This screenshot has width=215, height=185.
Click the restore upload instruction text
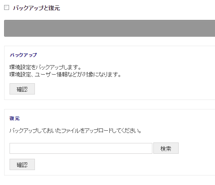pyautogui.click(x=75, y=131)
